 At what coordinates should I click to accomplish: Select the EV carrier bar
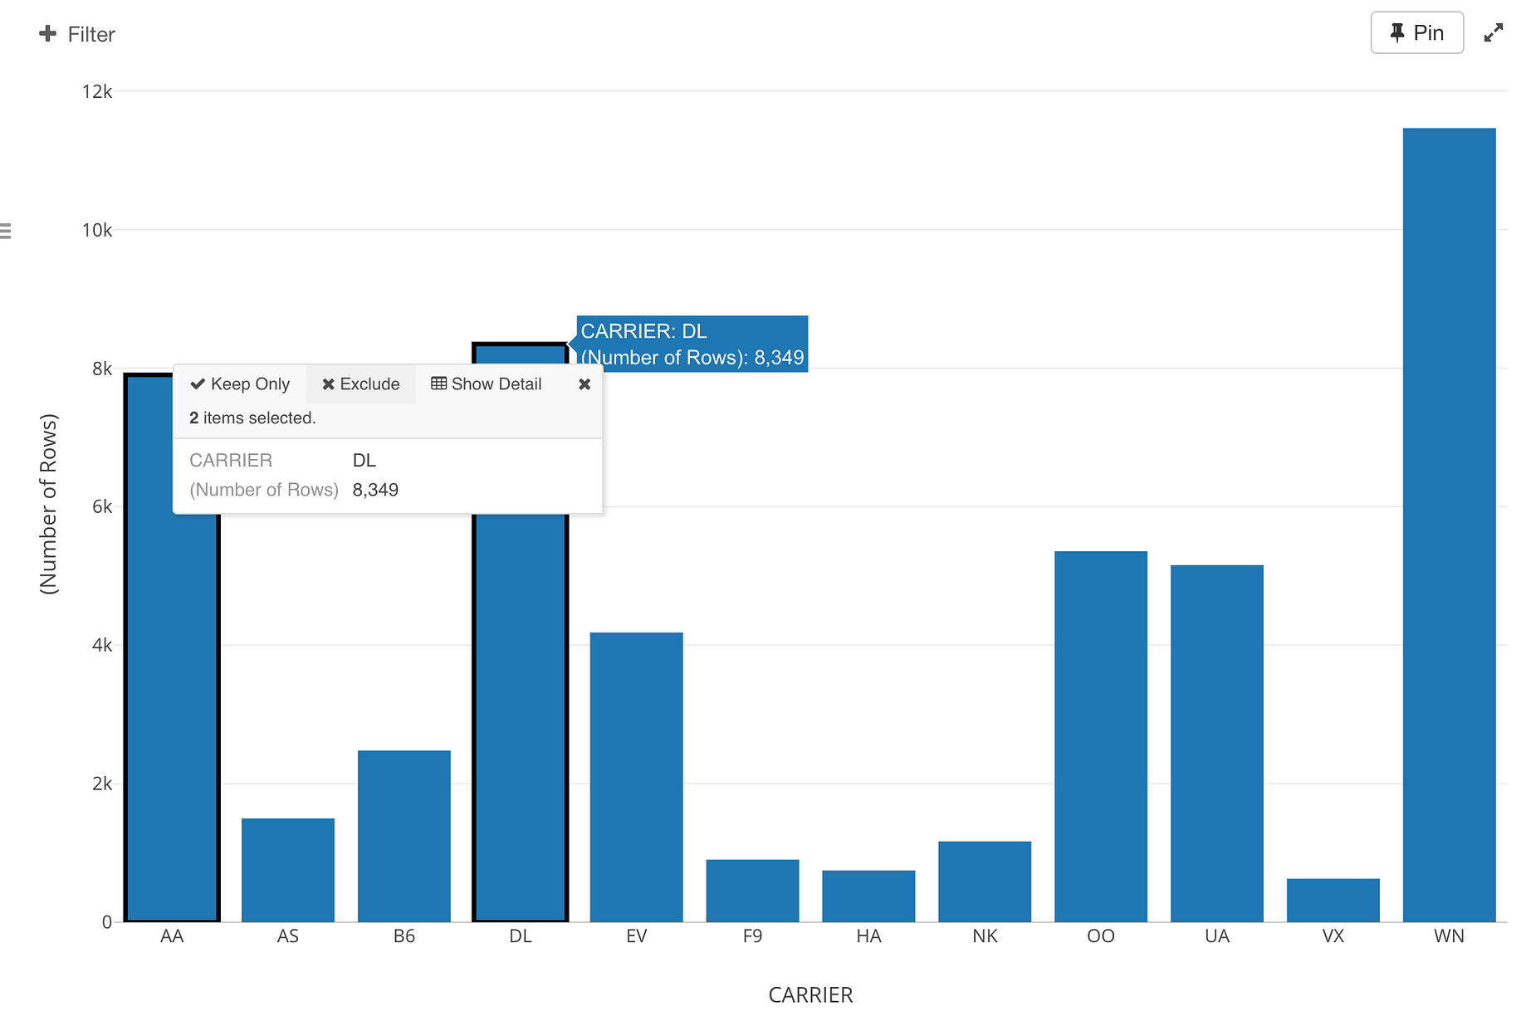(637, 777)
